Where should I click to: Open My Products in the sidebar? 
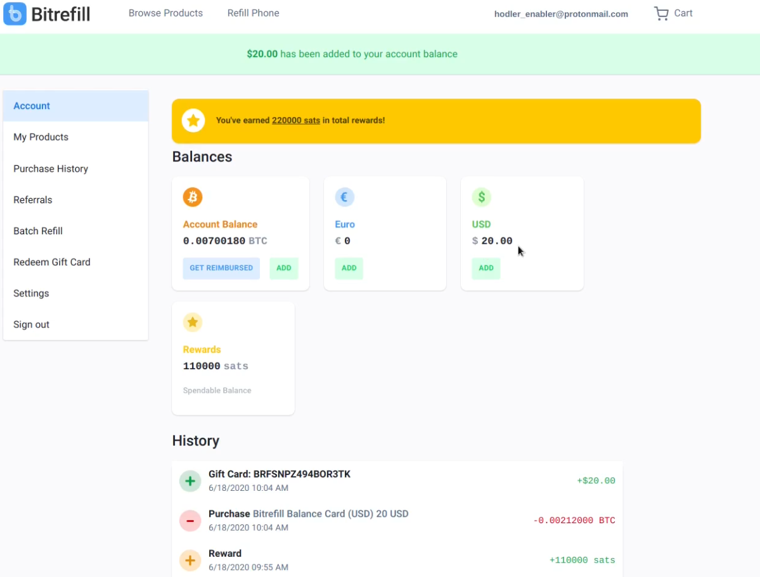(x=75, y=137)
